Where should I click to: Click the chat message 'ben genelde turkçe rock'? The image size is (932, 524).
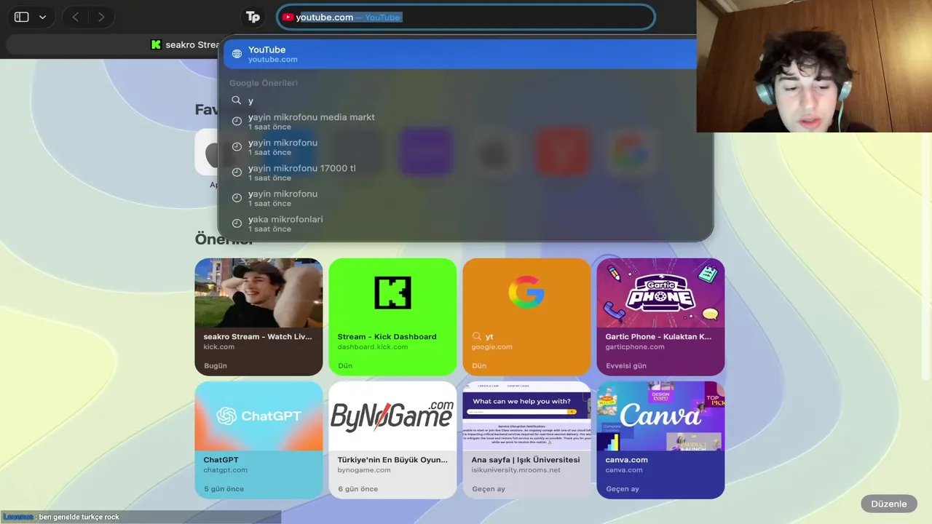(x=79, y=517)
